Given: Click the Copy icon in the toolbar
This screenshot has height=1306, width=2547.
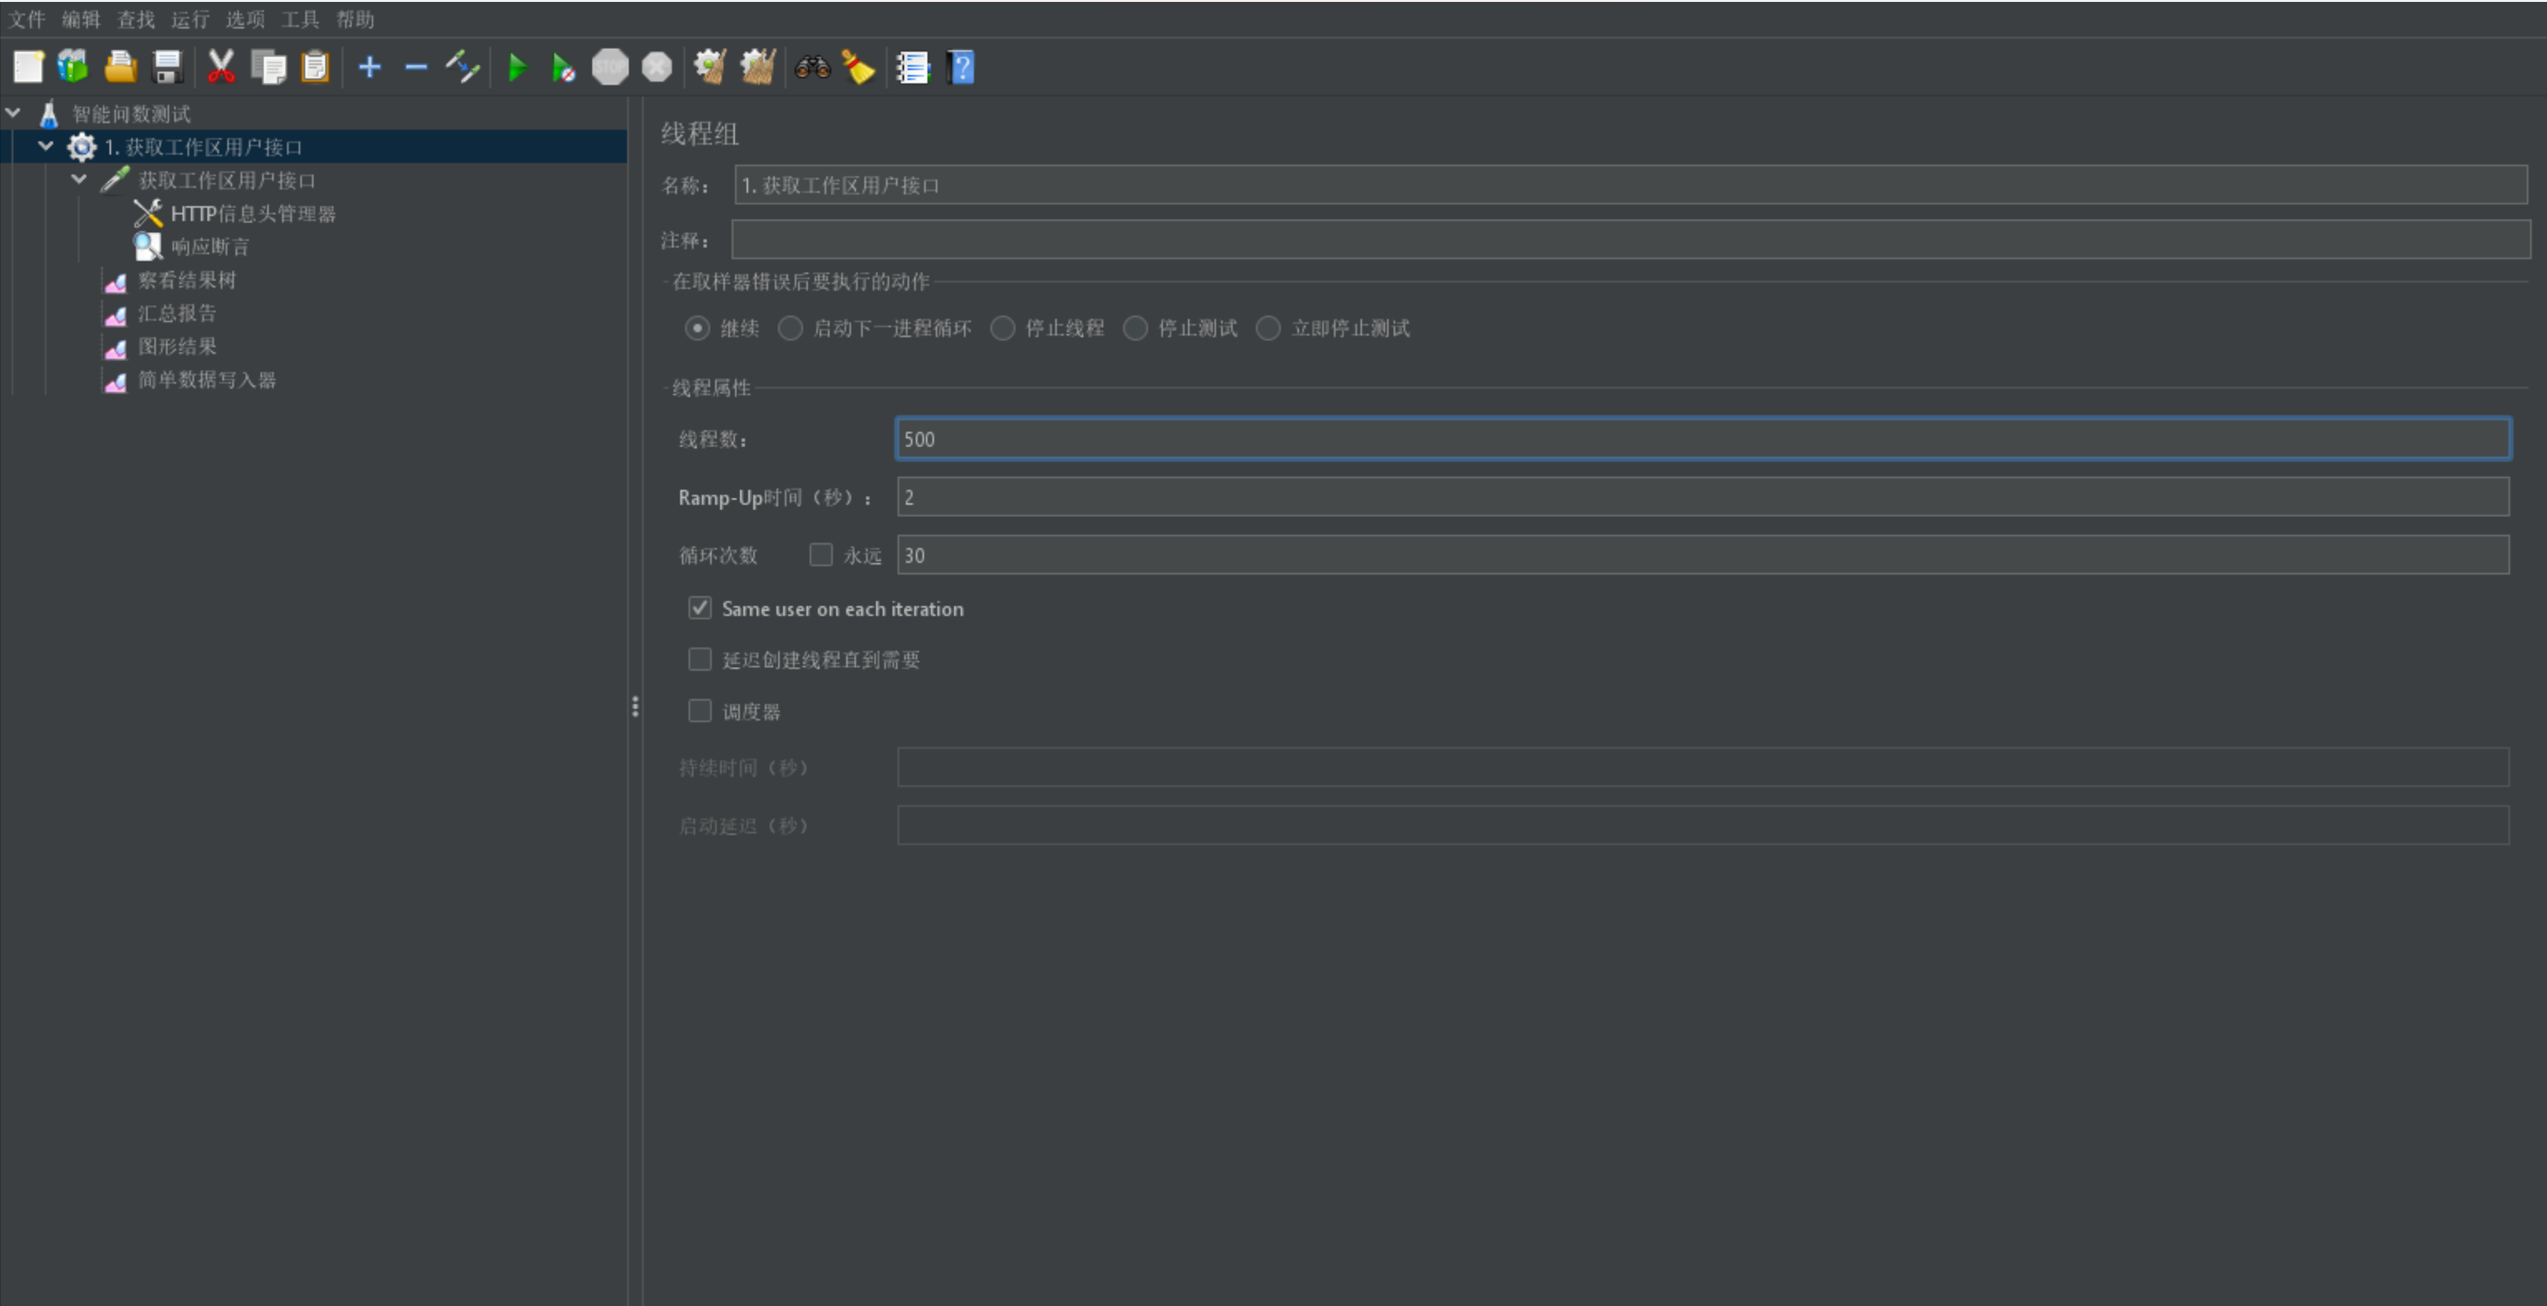Looking at the screenshot, I should pos(268,67).
